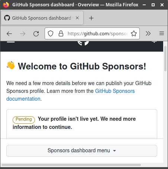
Task: Click the horizontal scrollbar at page bottom
Action: click(71, 165)
